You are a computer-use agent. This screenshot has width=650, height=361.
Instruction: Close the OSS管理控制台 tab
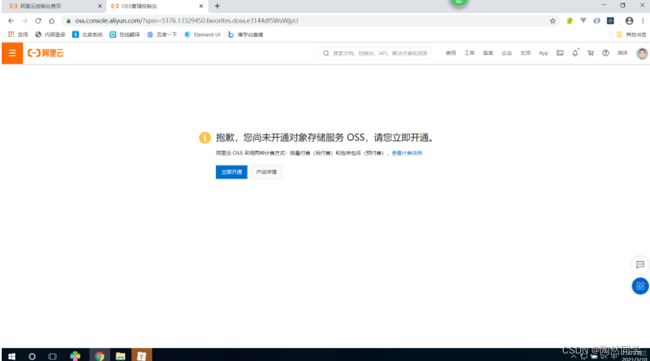201,6
